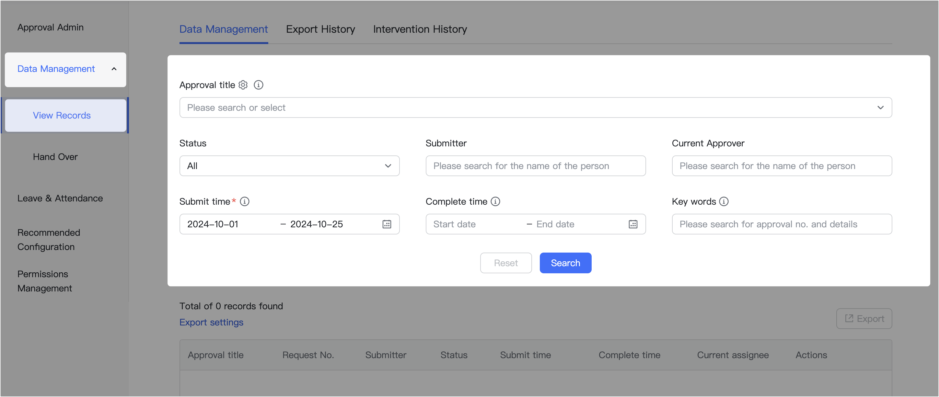Select View Records in the sidebar

coord(62,115)
